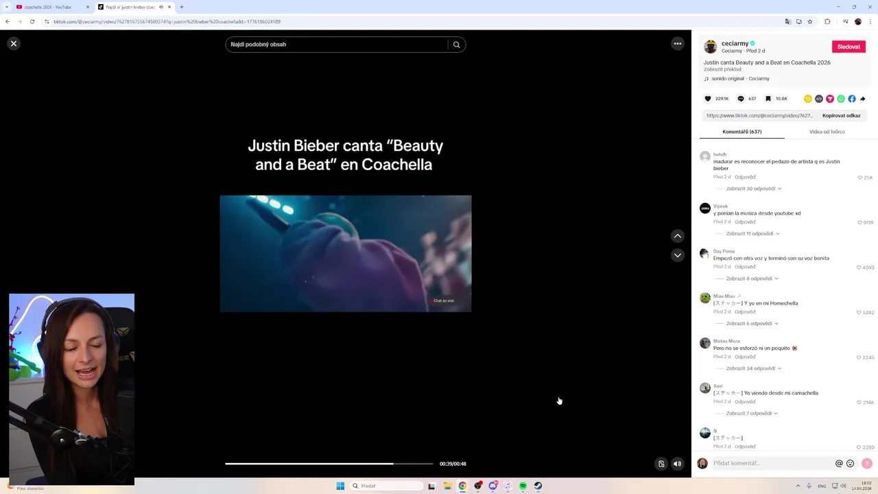Share the video on WhatsApp

tap(841, 99)
